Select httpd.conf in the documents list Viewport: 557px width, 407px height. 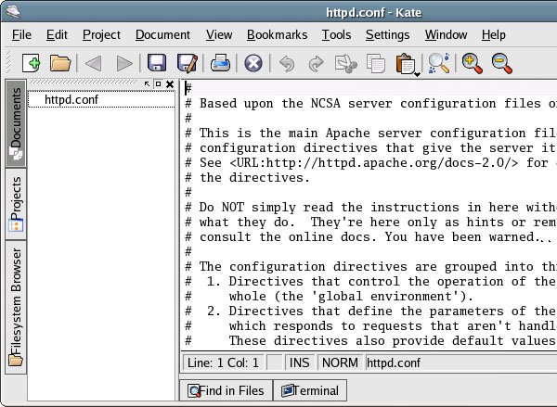[x=71, y=99]
